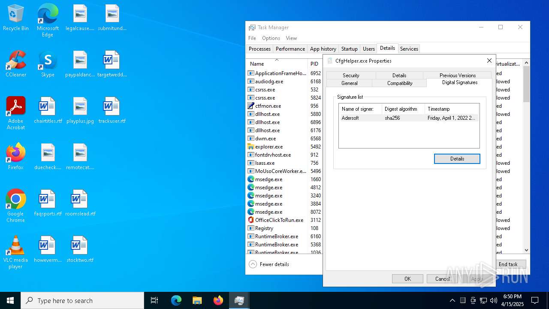Select the CCleaner desktop icon

[16, 64]
